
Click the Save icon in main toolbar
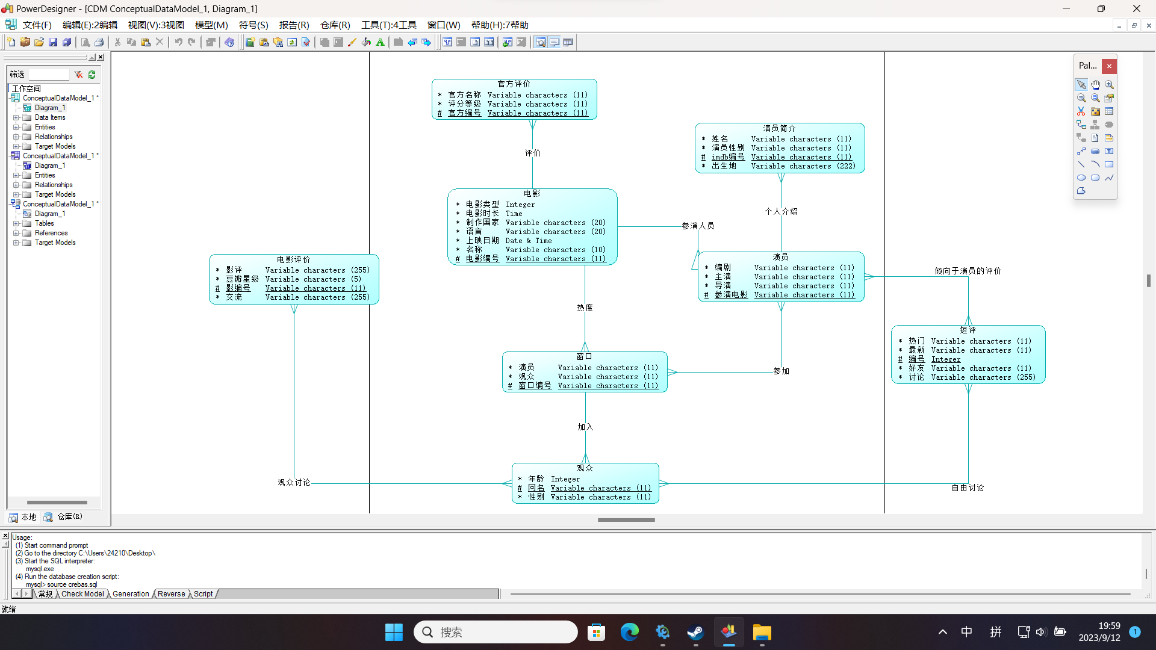click(x=53, y=42)
